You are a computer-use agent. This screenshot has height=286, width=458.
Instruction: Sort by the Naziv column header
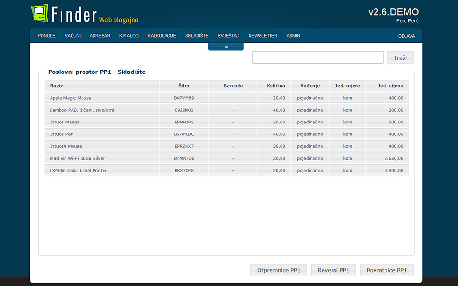point(57,86)
